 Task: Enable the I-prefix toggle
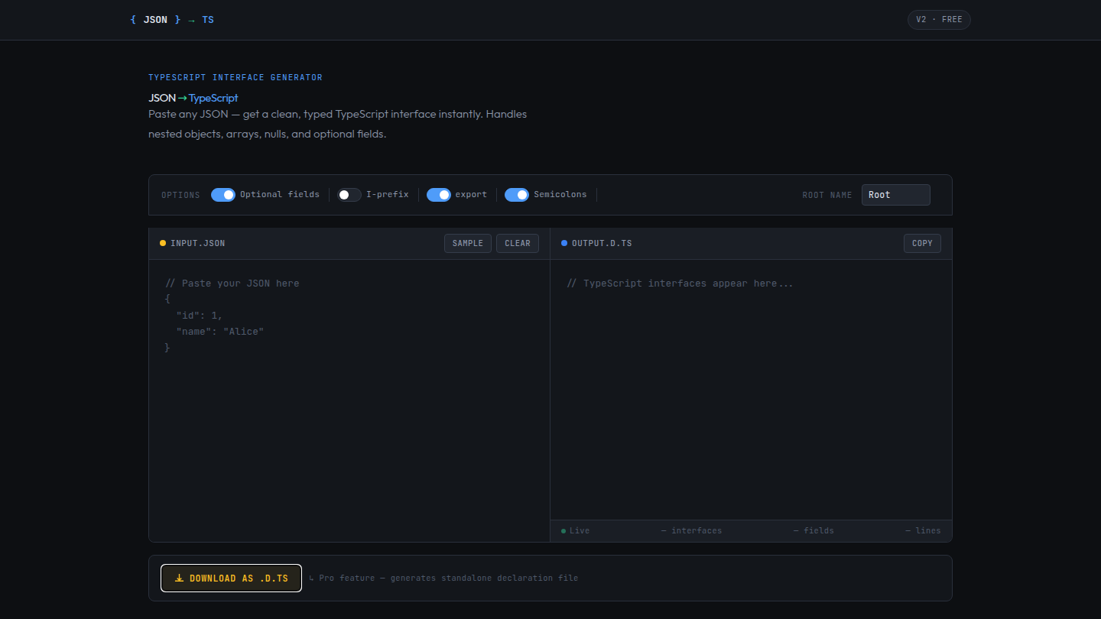pyautogui.click(x=349, y=194)
